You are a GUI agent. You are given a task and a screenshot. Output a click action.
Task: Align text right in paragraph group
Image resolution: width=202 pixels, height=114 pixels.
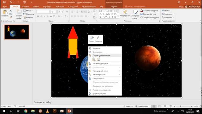coord(78,16)
